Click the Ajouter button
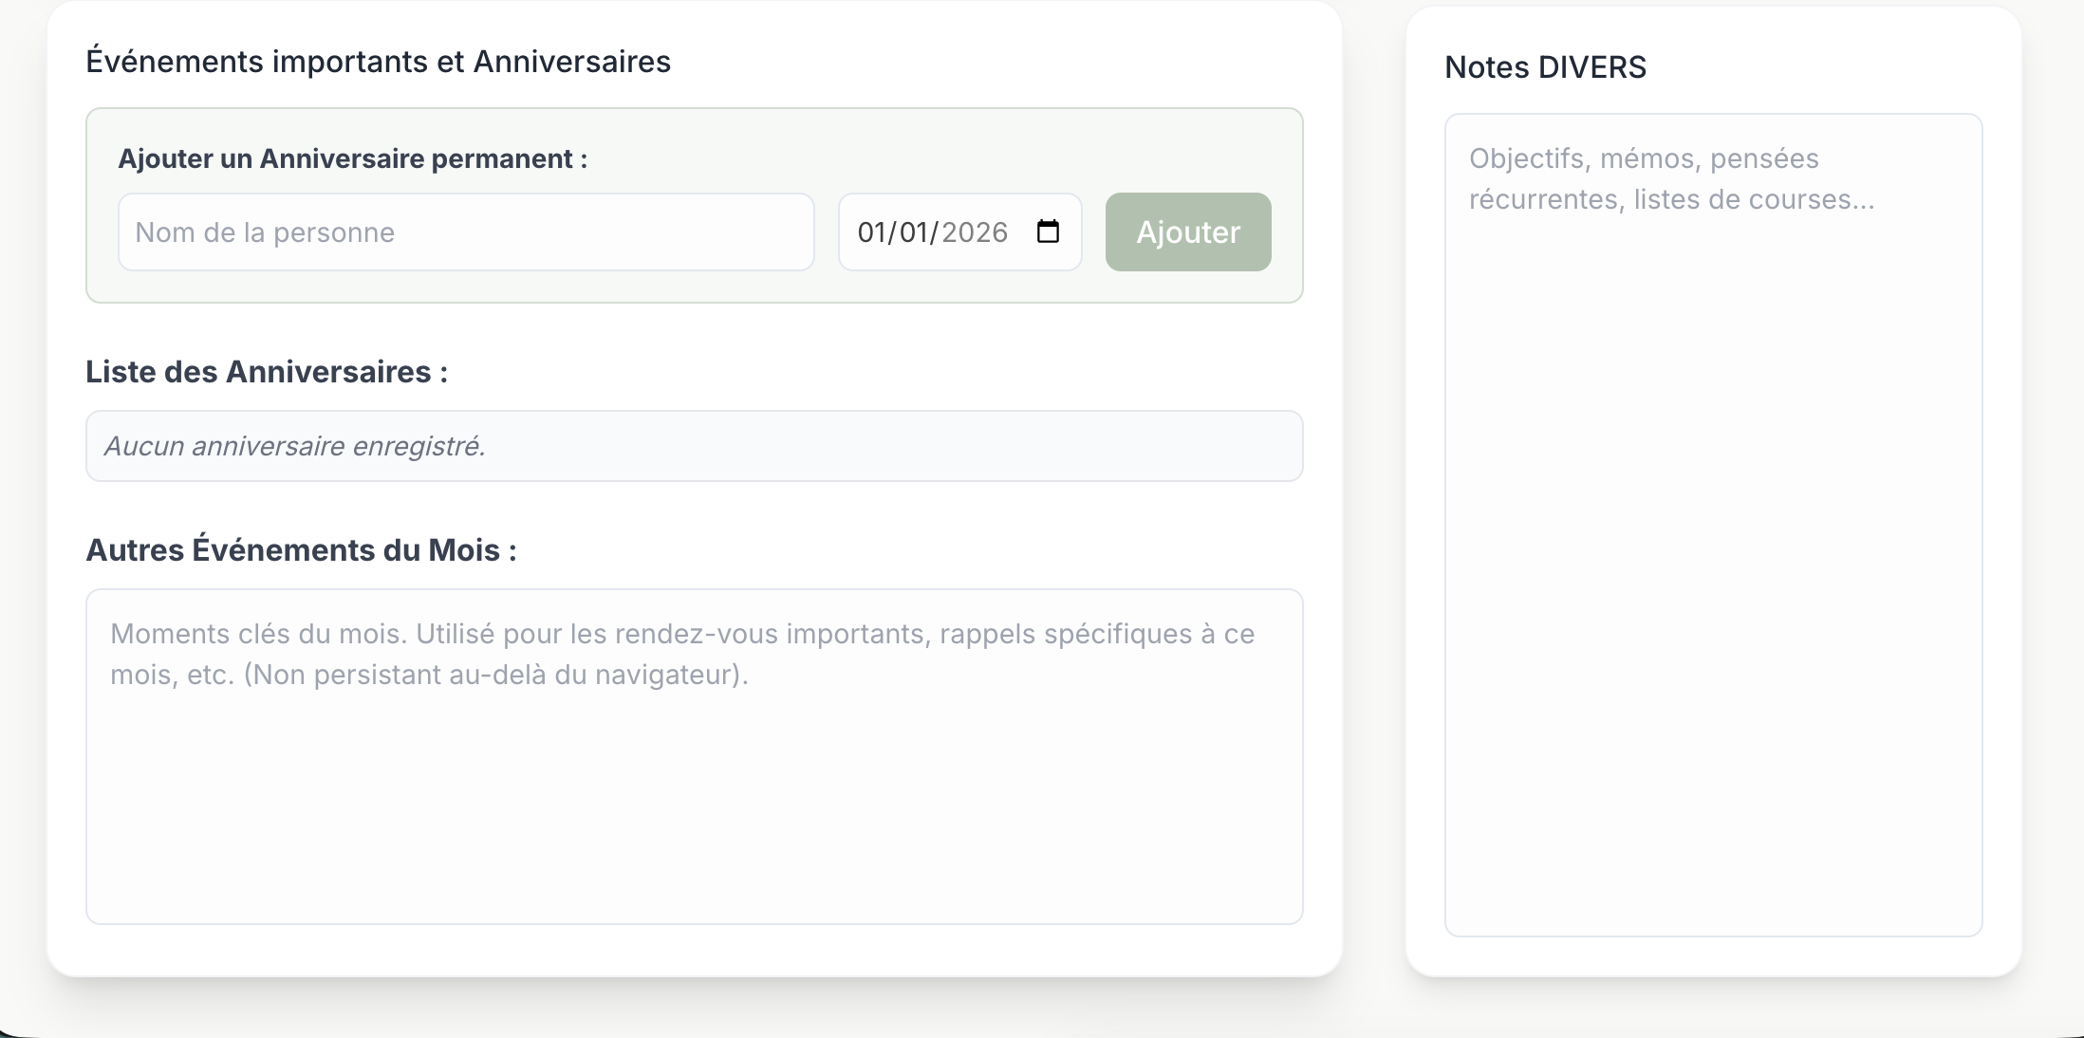2084x1038 pixels. (1187, 231)
